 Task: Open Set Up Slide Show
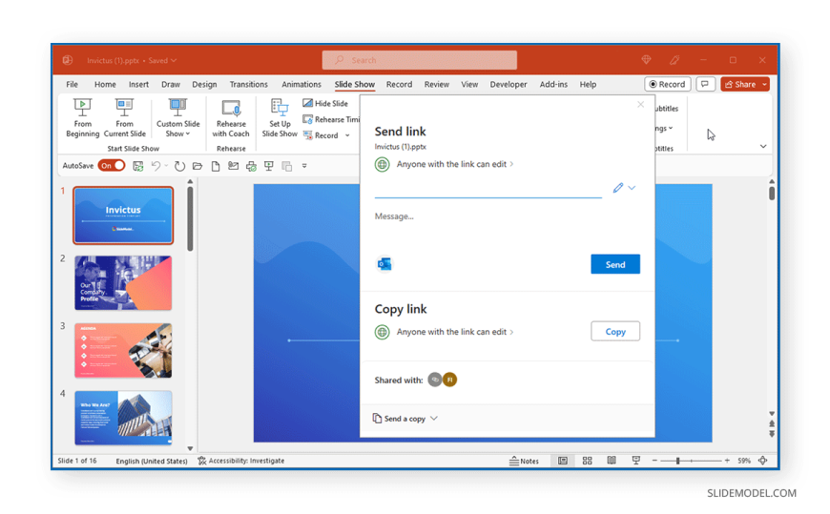click(x=280, y=118)
